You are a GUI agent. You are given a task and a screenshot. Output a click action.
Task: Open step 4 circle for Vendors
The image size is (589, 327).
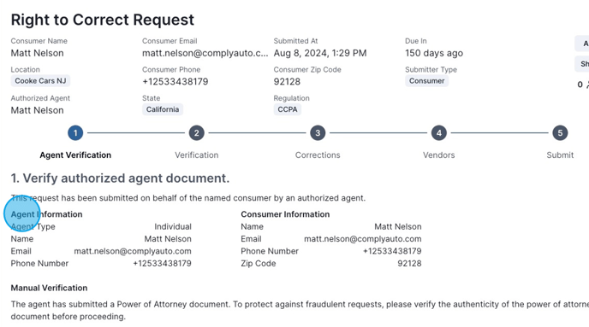[438, 133]
